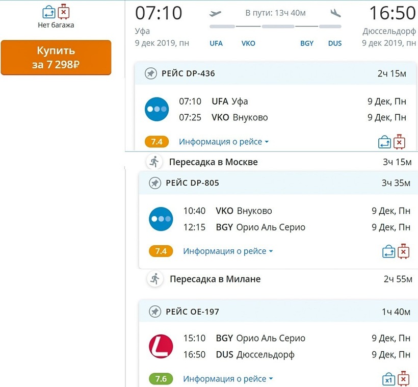Viewport: 418px width, 387px height.
Task: Click the no-baggage suitcase icon above Нет багажа
Action: (64, 11)
